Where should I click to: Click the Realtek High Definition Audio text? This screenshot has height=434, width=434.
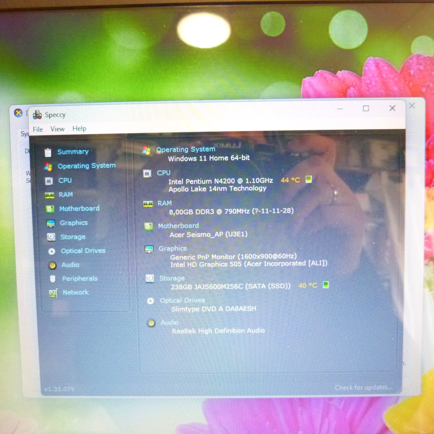pos(218,331)
